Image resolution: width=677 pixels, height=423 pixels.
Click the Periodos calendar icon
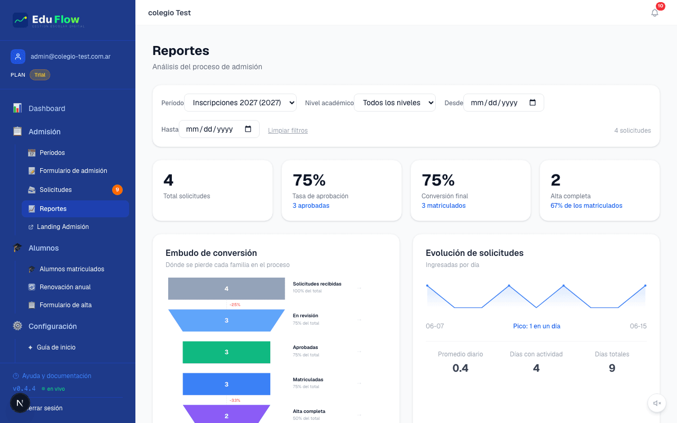32,153
